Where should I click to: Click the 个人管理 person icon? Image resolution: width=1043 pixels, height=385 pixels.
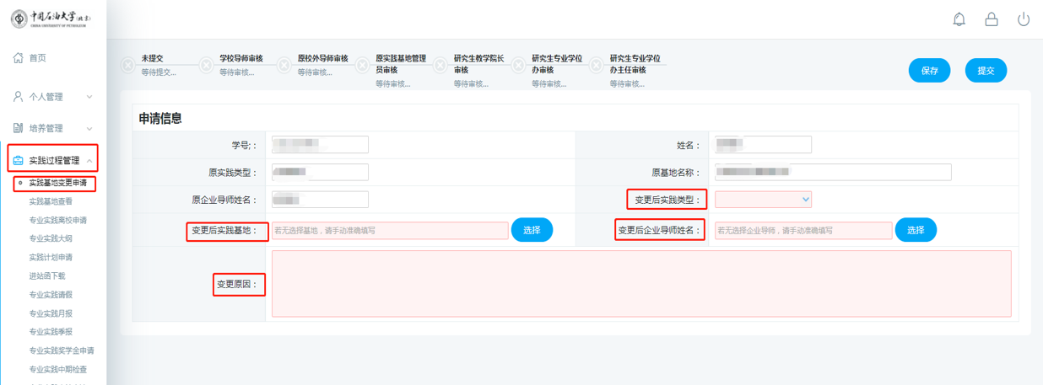coord(18,97)
